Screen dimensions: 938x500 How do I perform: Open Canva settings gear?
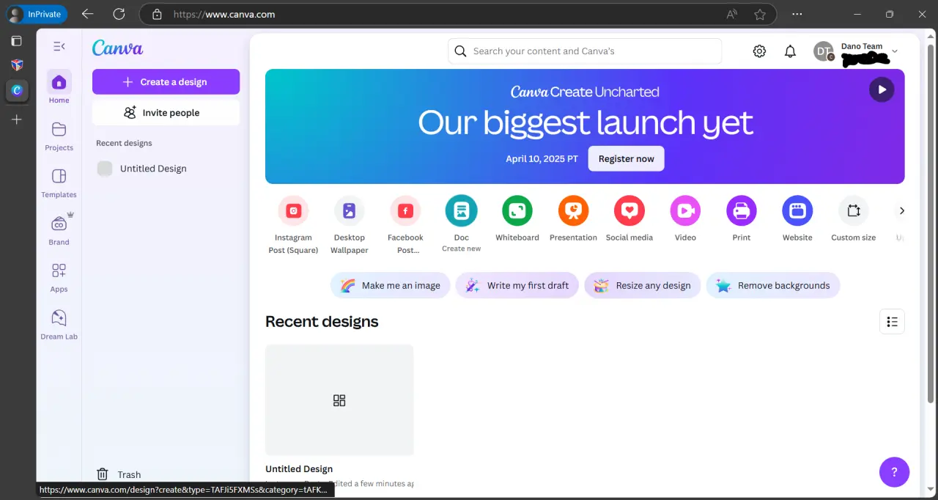[x=760, y=51]
